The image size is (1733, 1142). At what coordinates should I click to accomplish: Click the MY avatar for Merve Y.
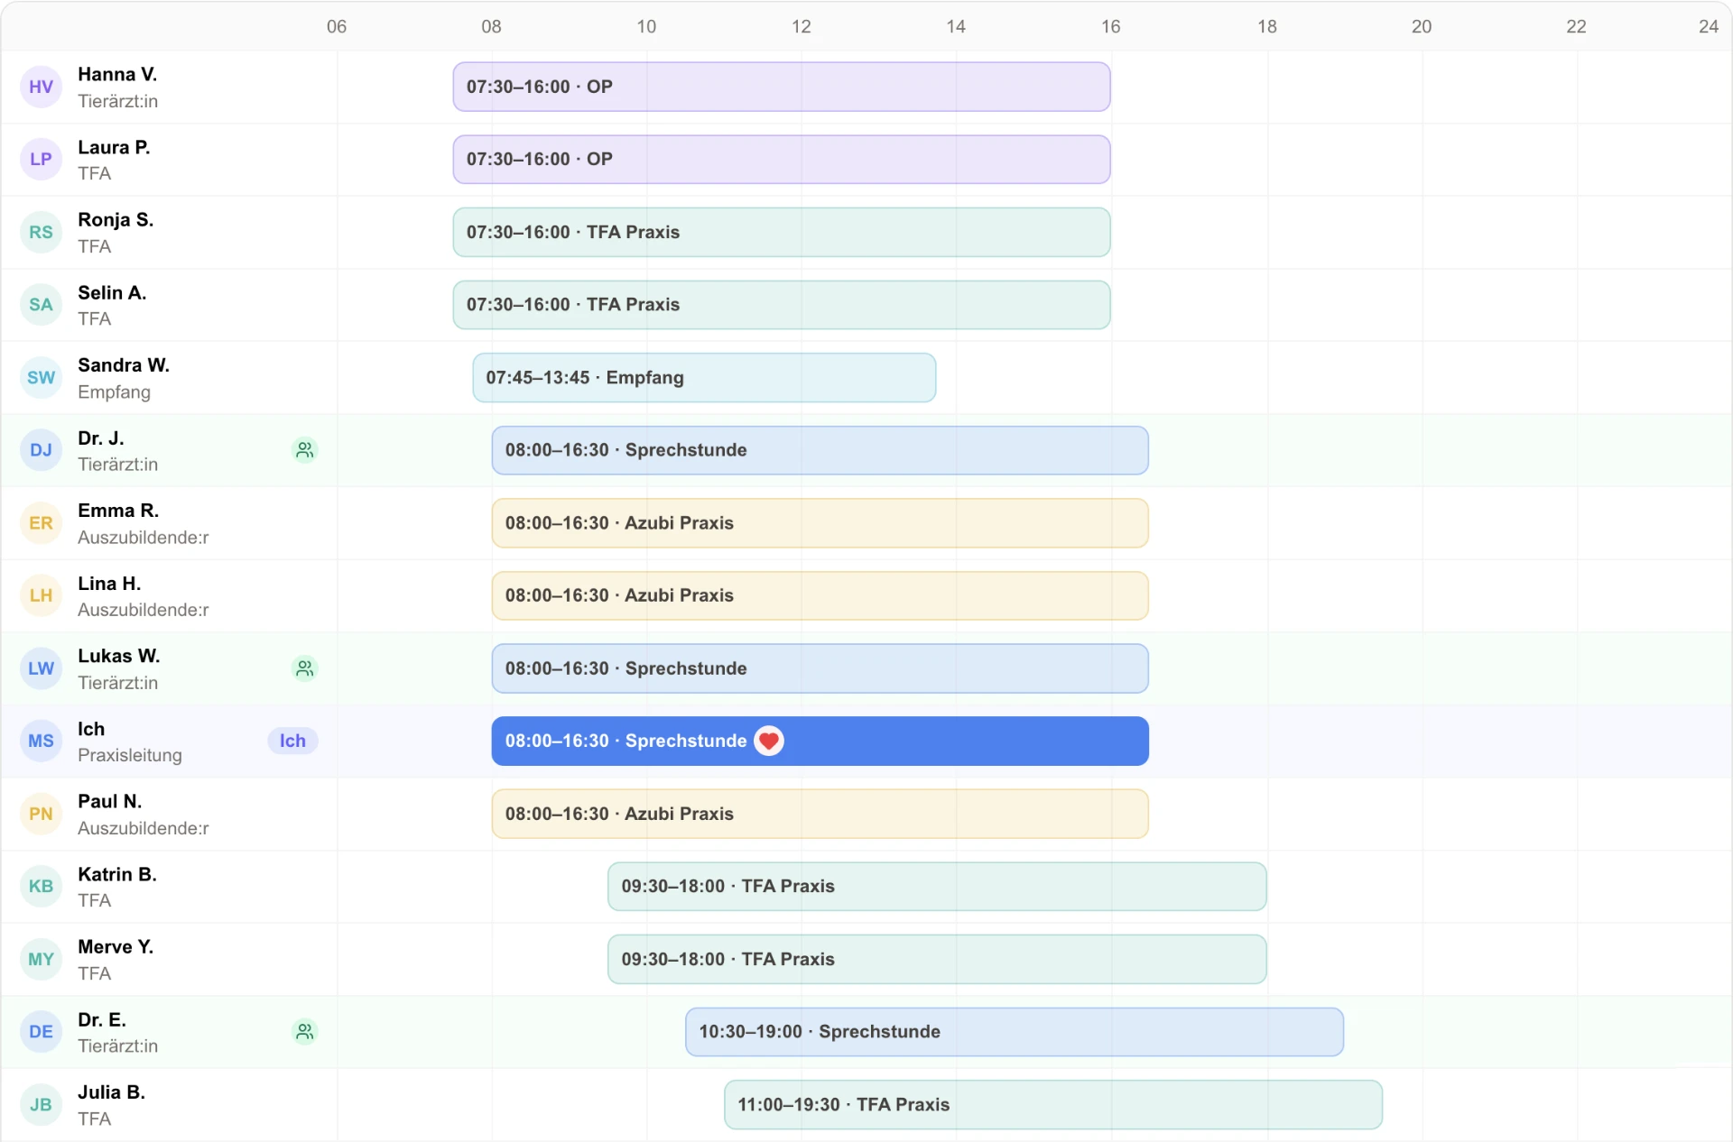click(41, 959)
